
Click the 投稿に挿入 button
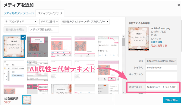click(x=172, y=100)
